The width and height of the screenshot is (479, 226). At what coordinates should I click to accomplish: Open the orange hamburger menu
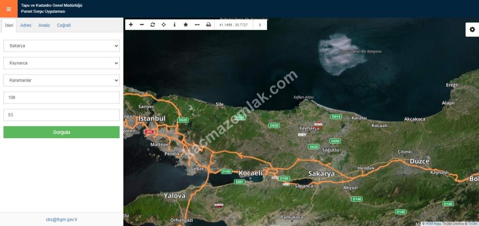(9, 9)
